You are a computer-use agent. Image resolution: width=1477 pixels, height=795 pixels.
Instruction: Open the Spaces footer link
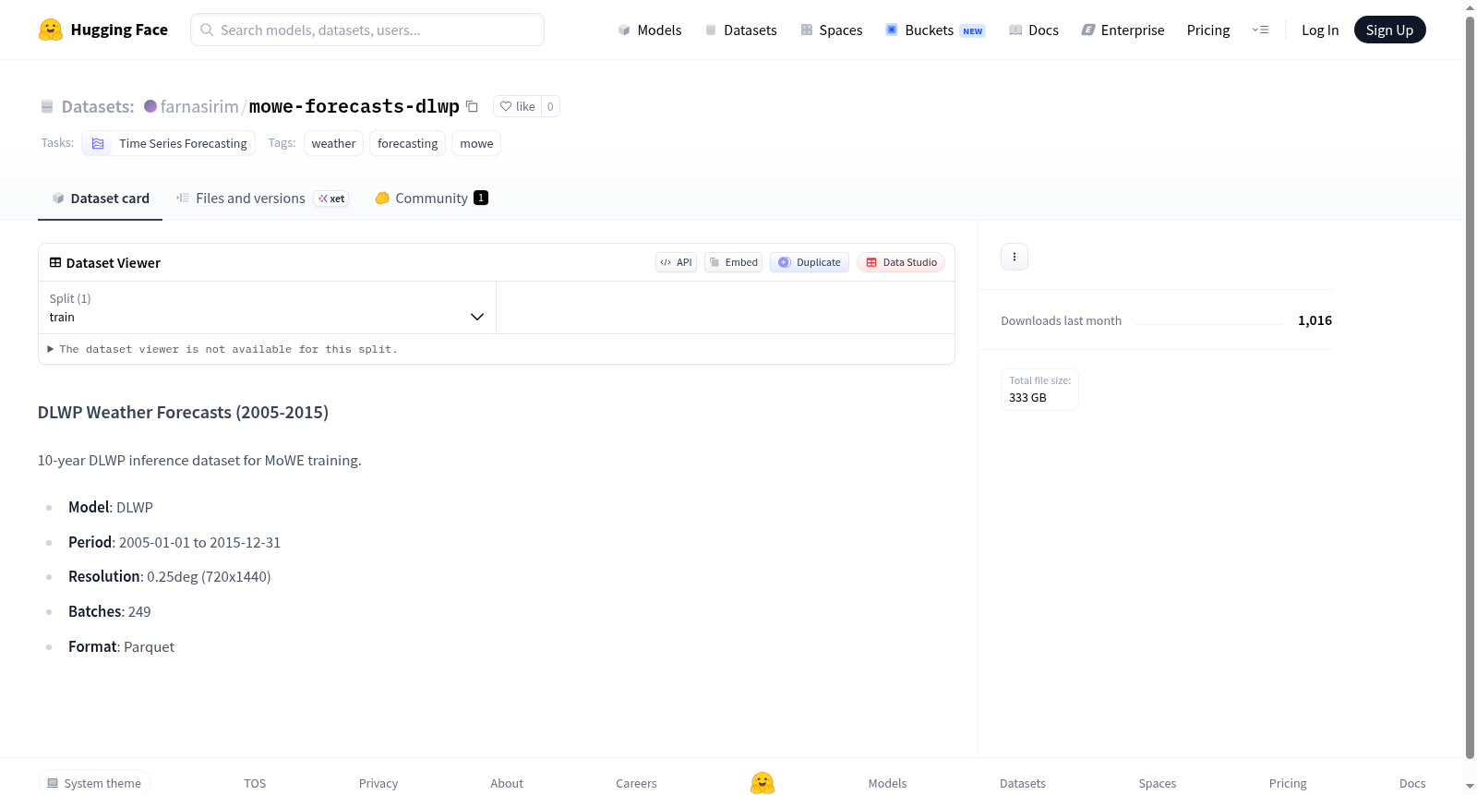pos(1158,783)
